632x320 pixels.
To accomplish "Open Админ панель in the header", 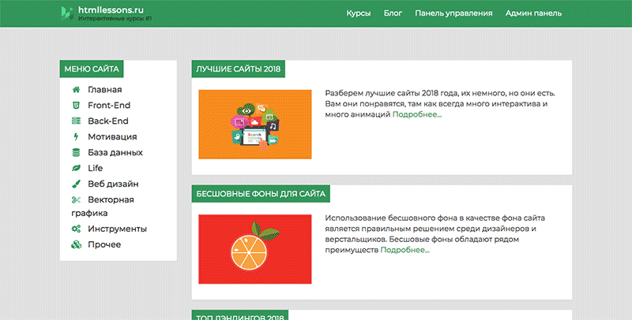I will [x=533, y=13].
